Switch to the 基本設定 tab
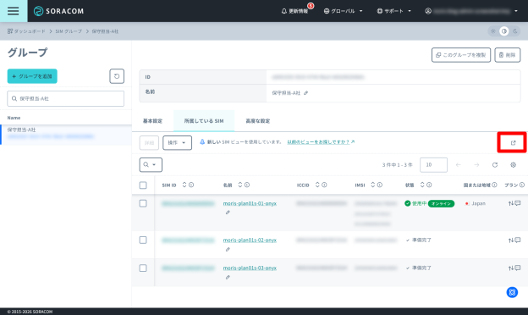 [152, 121]
